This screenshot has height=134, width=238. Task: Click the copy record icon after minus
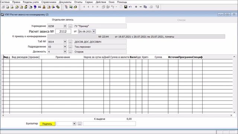(x=145, y=7)
